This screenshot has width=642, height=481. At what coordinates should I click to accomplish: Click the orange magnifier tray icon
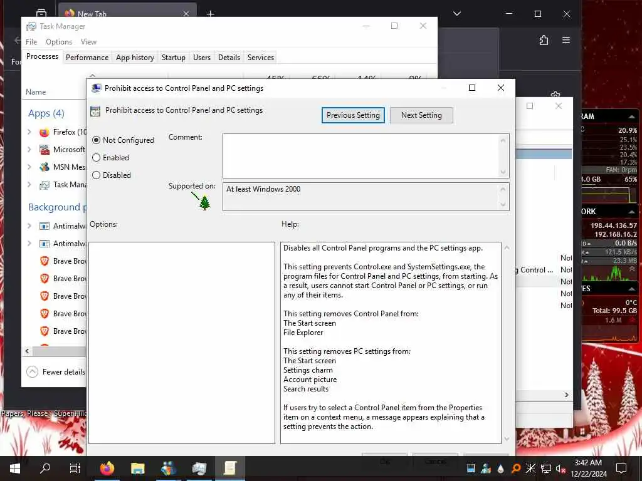(516, 468)
